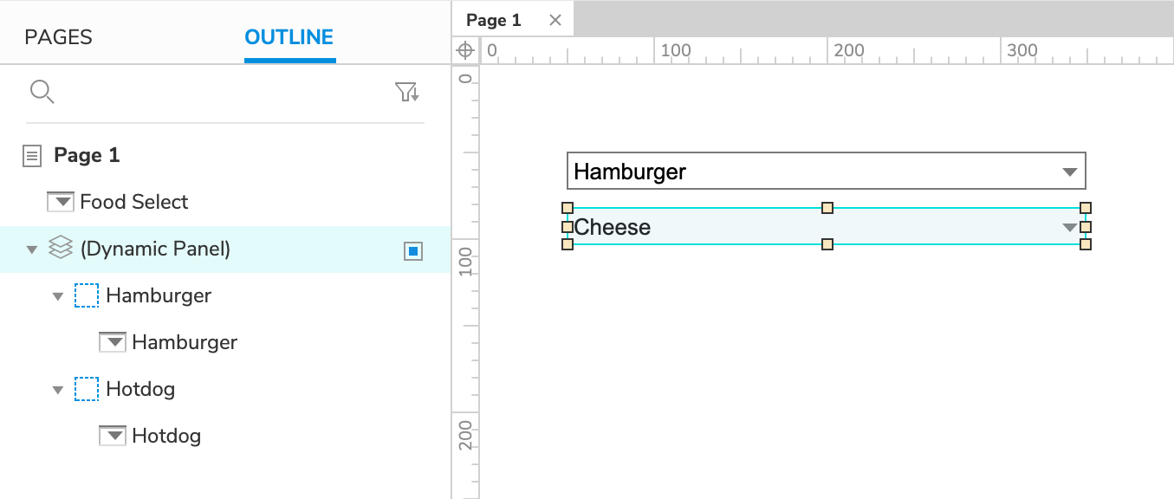
Task: Click the top-middle handle of selected panel
Action: coord(827,208)
